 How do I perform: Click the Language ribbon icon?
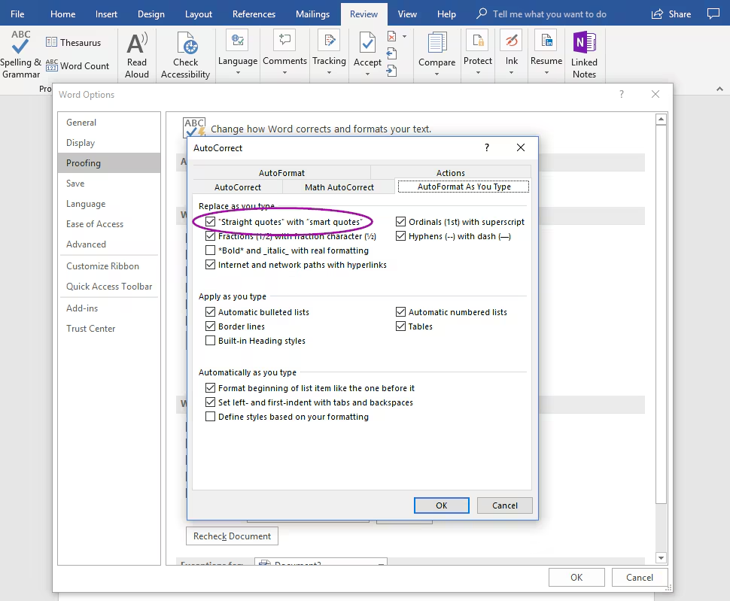coord(237,41)
